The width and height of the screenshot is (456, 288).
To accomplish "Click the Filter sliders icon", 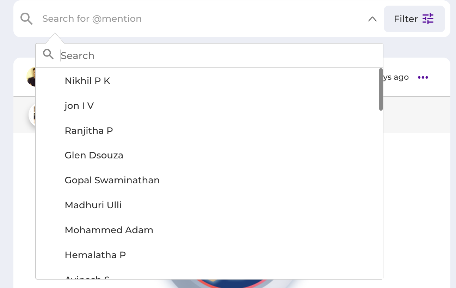I will tap(428, 19).
